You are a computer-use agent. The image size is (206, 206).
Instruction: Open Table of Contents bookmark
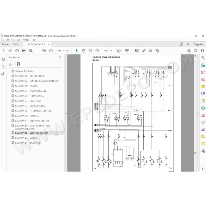coord(24,71)
